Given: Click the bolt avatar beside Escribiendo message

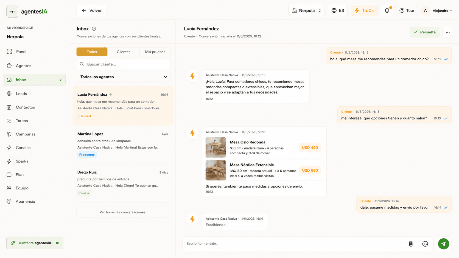Looking at the screenshot, I should click(192, 219).
